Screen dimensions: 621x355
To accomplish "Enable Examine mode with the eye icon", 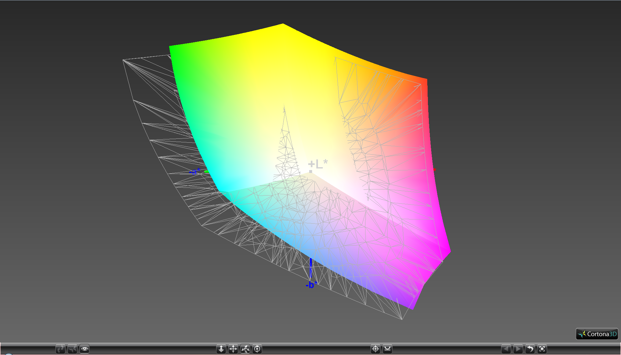I will coord(84,349).
